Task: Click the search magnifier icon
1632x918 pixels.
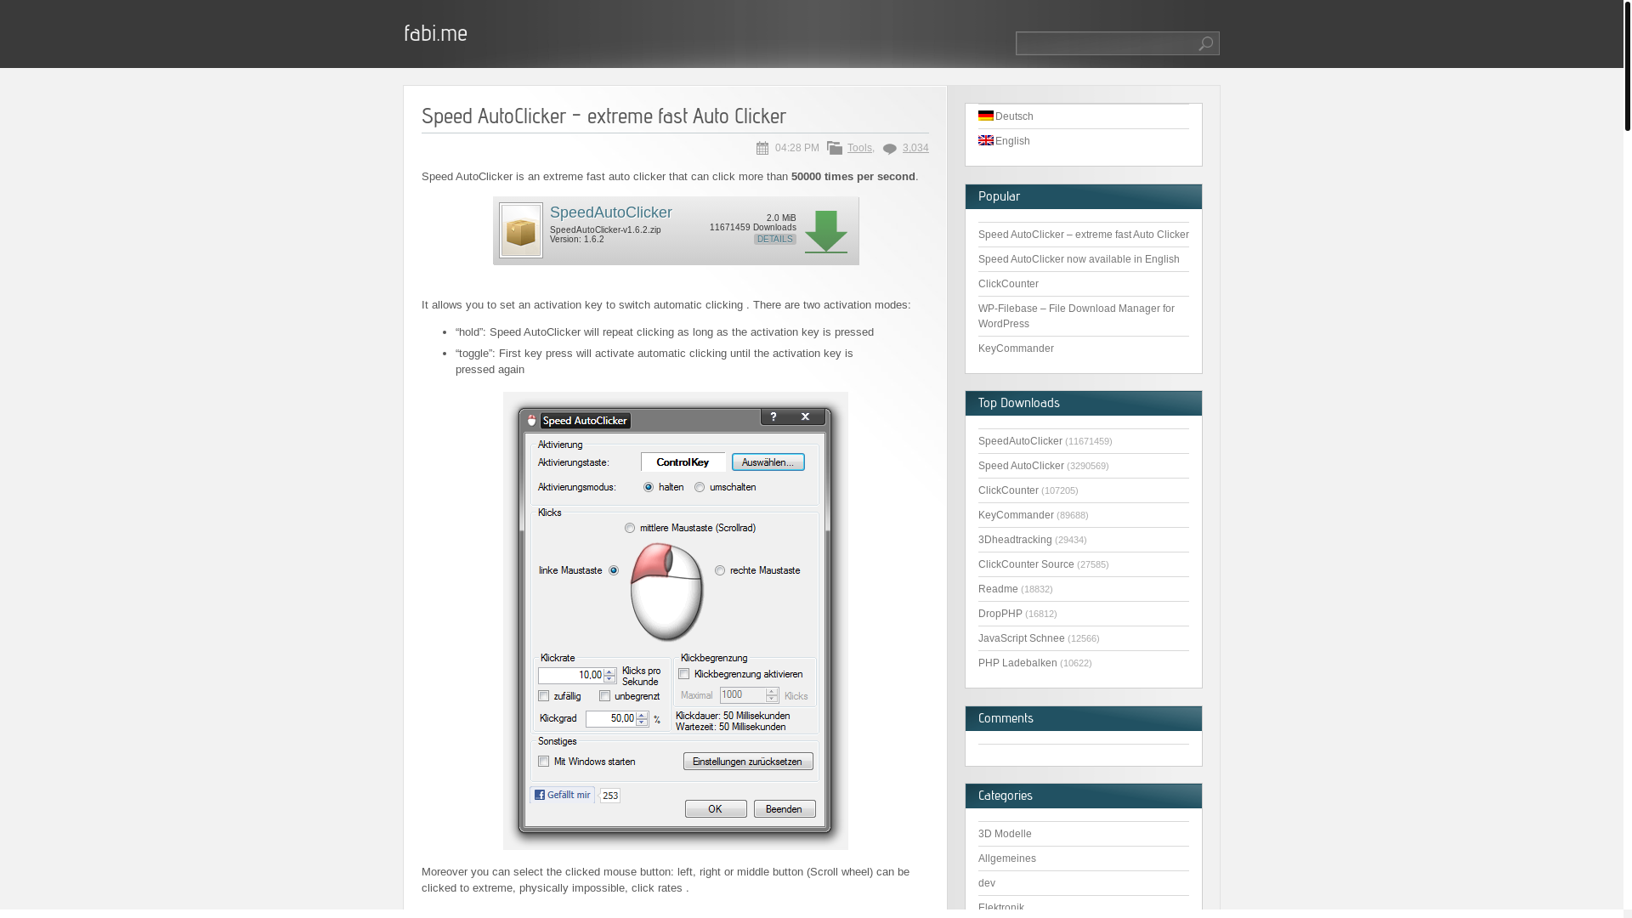Action: pos(1205,43)
